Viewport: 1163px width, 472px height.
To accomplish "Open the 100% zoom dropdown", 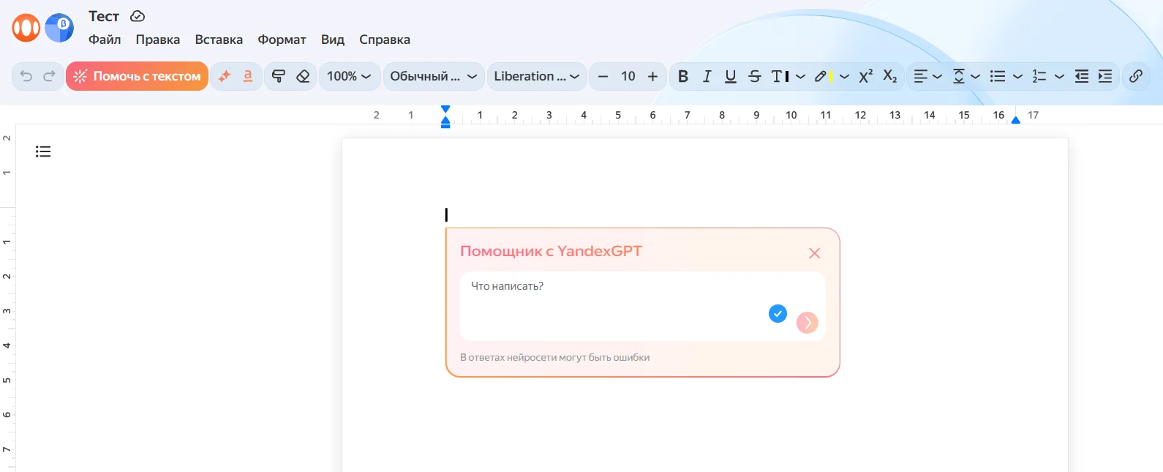I will pyautogui.click(x=349, y=76).
